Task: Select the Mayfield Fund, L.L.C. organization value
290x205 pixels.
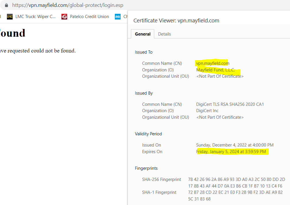Action: pos(215,70)
